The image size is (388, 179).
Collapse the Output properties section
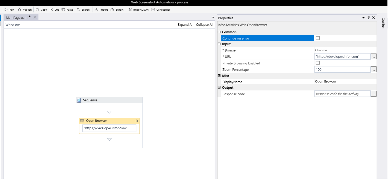point(219,88)
